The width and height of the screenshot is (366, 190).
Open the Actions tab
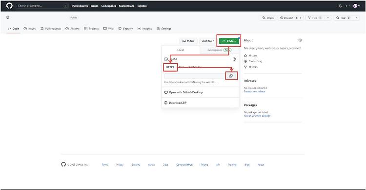(x=72, y=29)
